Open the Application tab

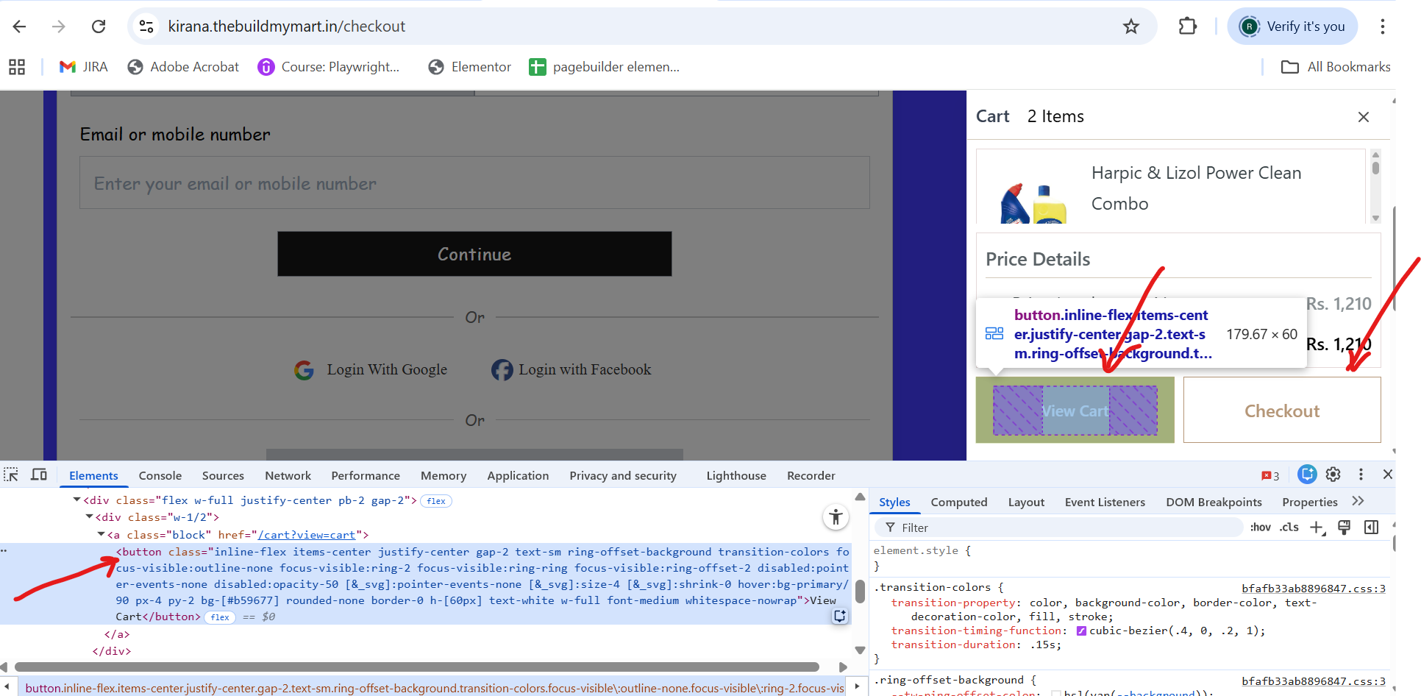tap(518, 476)
